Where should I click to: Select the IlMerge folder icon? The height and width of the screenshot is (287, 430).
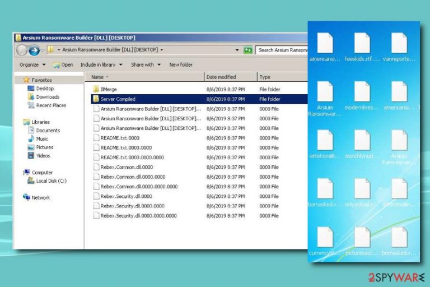click(x=96, y=89)
